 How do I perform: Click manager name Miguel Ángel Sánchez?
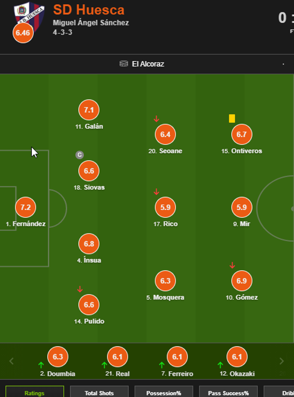[x=91, y=23]
